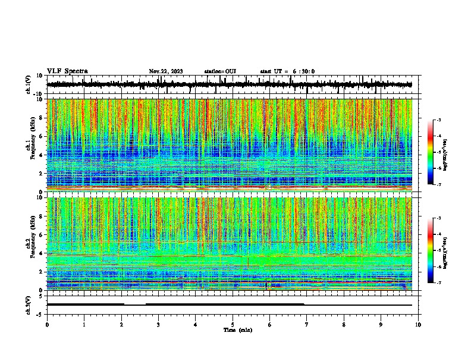The image size is (471, 364).
Task: Click time axis tick label '10'
Action: point(418,324)
